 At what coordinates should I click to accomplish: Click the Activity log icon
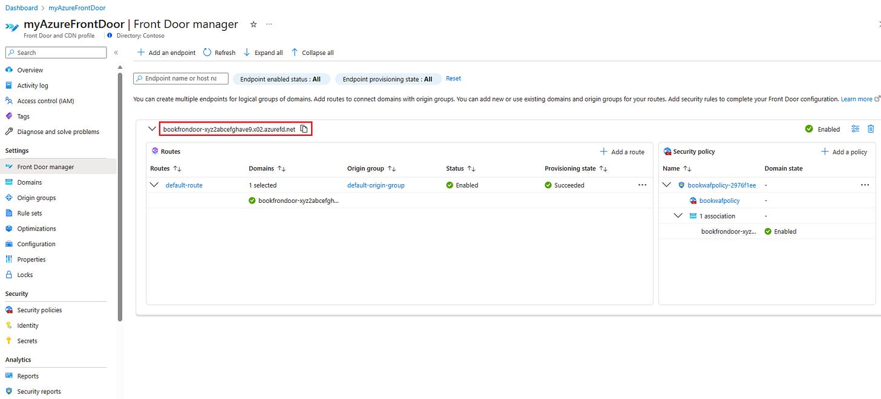(9, 86)
